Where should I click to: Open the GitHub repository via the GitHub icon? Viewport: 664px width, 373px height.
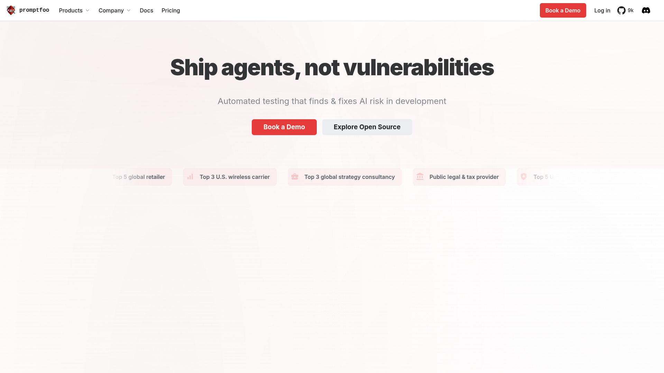tap(621, 10)
